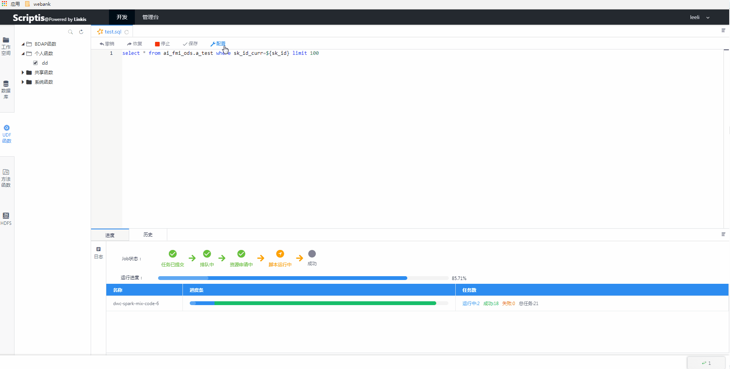The width and height of the screenshot is (730, 369).
Task: Open the webank bookmark folder
Action: click(x=38, y=4)
